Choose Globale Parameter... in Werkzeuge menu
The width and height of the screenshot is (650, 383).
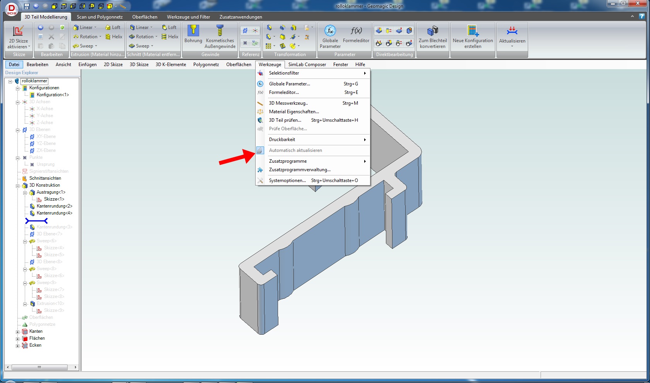pyautogui.click(x=313, y=84)
